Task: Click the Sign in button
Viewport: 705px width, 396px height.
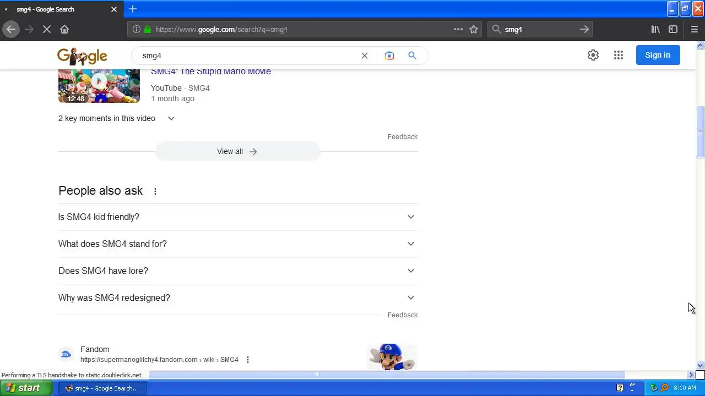Action: (658, 55)
